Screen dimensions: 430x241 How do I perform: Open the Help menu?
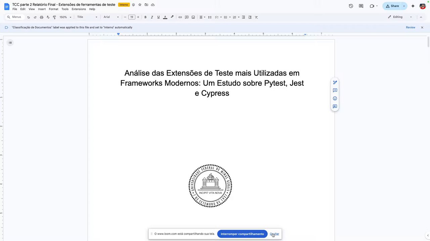pos(92,9)
